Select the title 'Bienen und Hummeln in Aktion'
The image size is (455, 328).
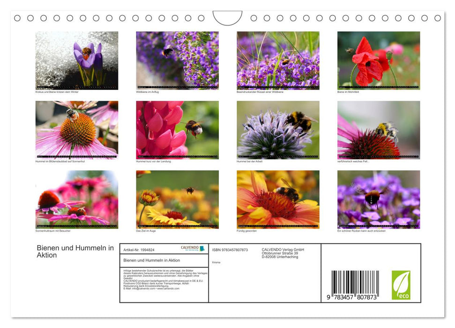point(75,252)
